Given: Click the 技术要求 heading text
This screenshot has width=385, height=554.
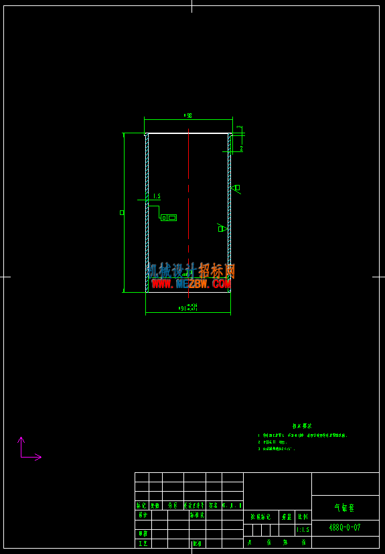Looking at the screenshot, I should (x=302, y=426).
